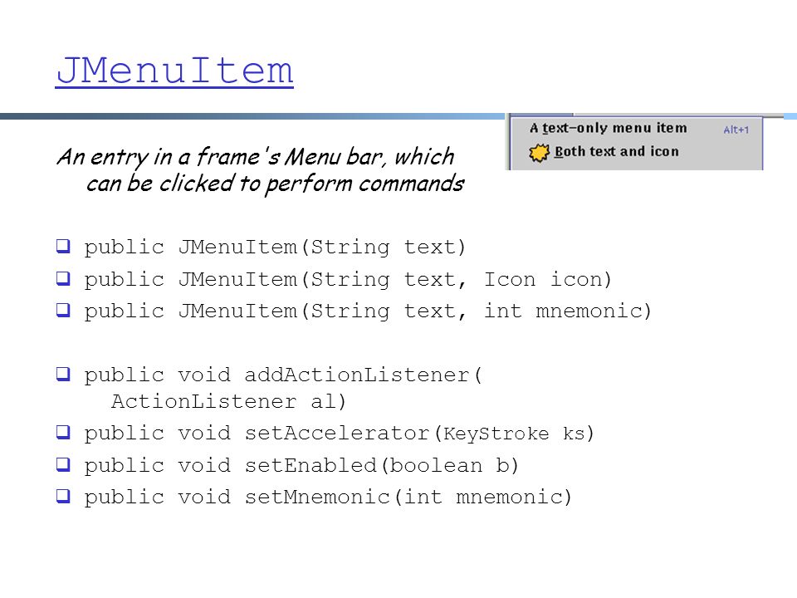Click the setMnemonic(int mnemonic) text
This screenshot has height=598, width=797.
pos(408,497)
